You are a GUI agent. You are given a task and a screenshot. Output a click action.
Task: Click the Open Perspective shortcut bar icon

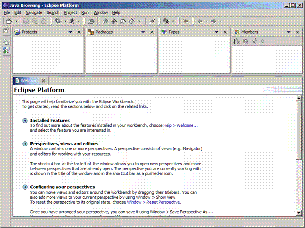click(6, 31)
